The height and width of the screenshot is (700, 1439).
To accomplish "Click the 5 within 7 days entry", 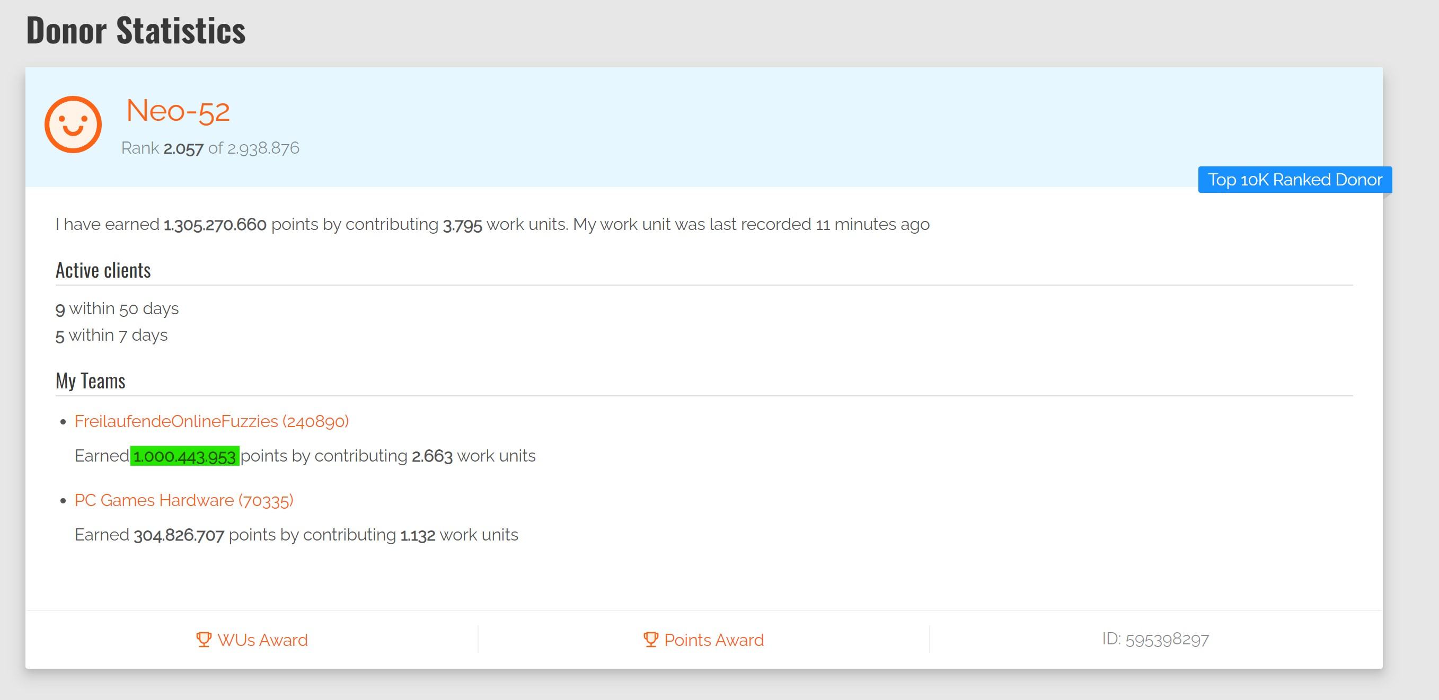I will tap(111, 335).
